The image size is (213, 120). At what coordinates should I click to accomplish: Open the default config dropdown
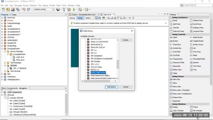[53, 9]
